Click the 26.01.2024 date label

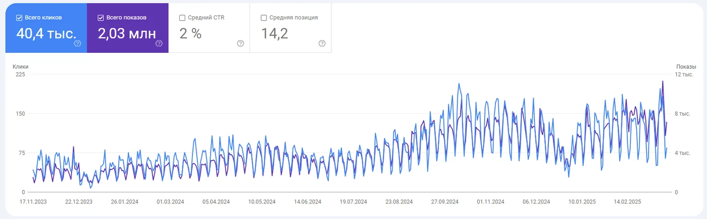tap(124, 202)
